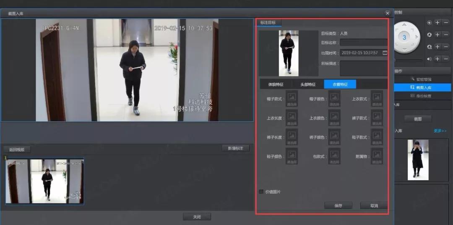Click the 出现时间 date field
Image resolution: width=453 pixels, height=225 pixels.
[364, 53]
